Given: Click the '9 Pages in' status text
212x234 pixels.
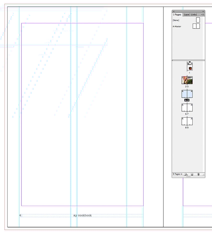Looking at the screenshot, I should [x=176, y=174].
